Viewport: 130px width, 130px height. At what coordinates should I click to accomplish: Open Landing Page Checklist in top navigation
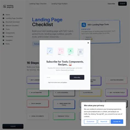(38, 4)
